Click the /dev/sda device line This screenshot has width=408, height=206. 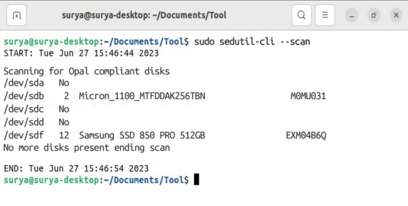coord(36,83)
